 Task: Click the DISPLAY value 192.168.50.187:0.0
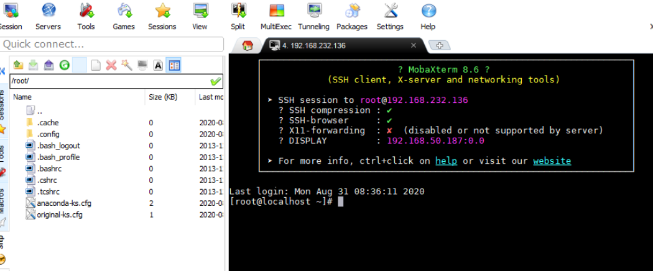(x=435, y=141)
